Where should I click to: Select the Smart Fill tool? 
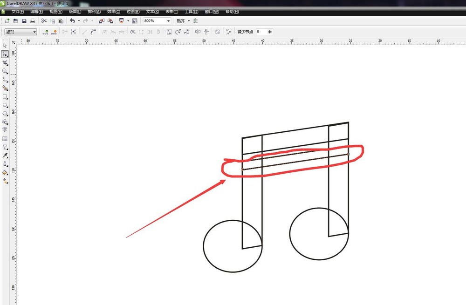tap(5, 88)
